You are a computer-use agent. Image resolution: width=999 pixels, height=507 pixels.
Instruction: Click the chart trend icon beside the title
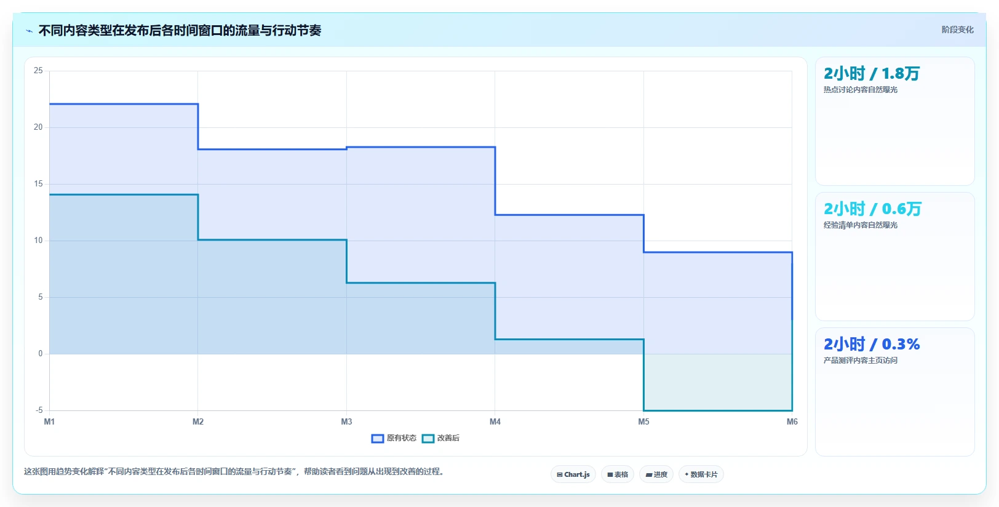point(29,31)
